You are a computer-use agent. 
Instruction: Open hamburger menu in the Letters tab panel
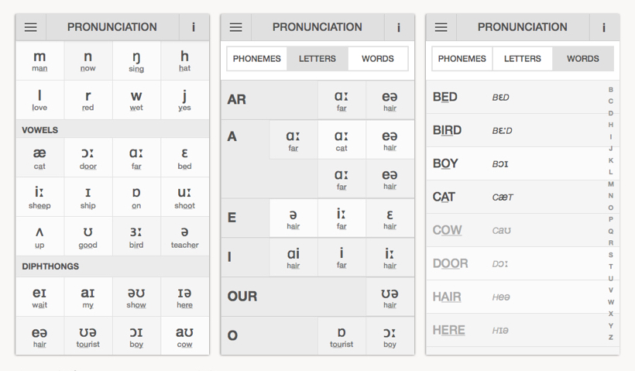pos(235,27)
